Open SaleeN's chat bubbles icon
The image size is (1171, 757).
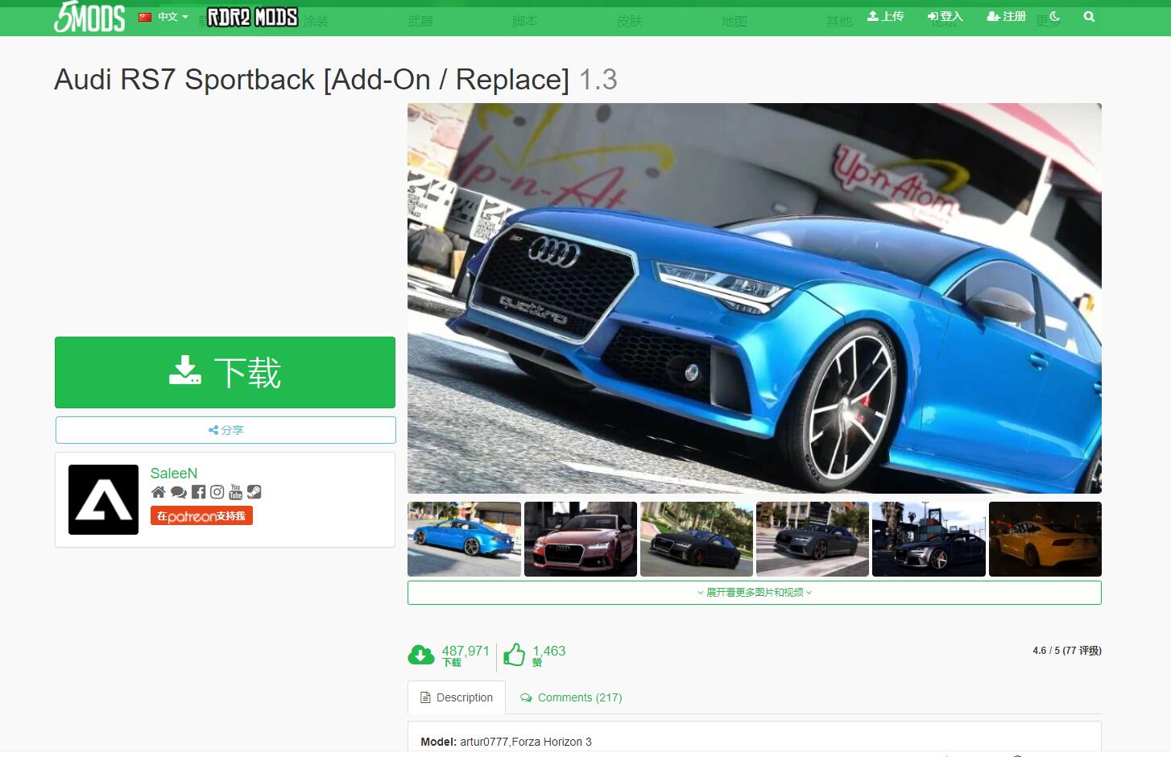(179, 492)
